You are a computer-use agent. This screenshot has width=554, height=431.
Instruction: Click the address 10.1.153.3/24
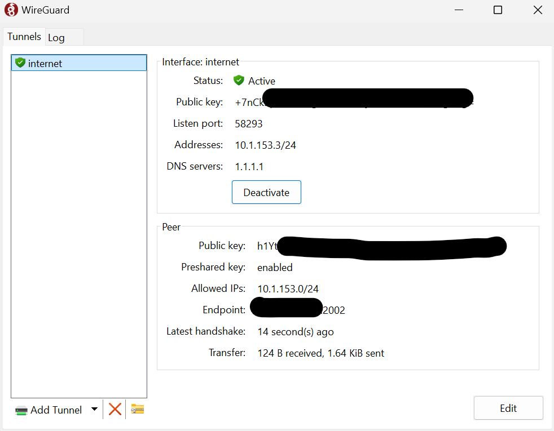coord(265,145)
